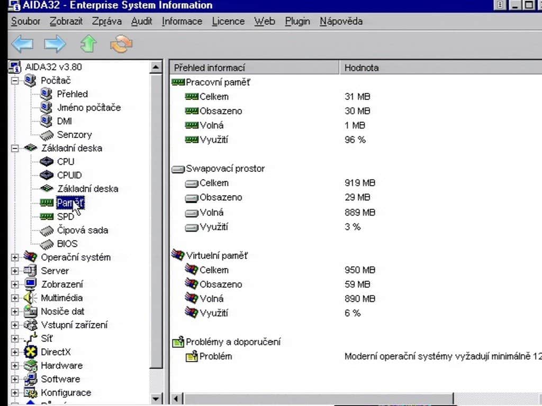542x406 pixels.
Task: Click the AIDA32 v3.80 root icon
Action: pyautogui.click(x=15, y=67)
